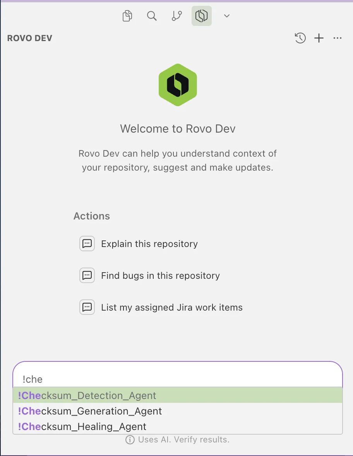The image size is (353, 456).
Task: Expand the additional views chevron
Action: tap(227, 16)
